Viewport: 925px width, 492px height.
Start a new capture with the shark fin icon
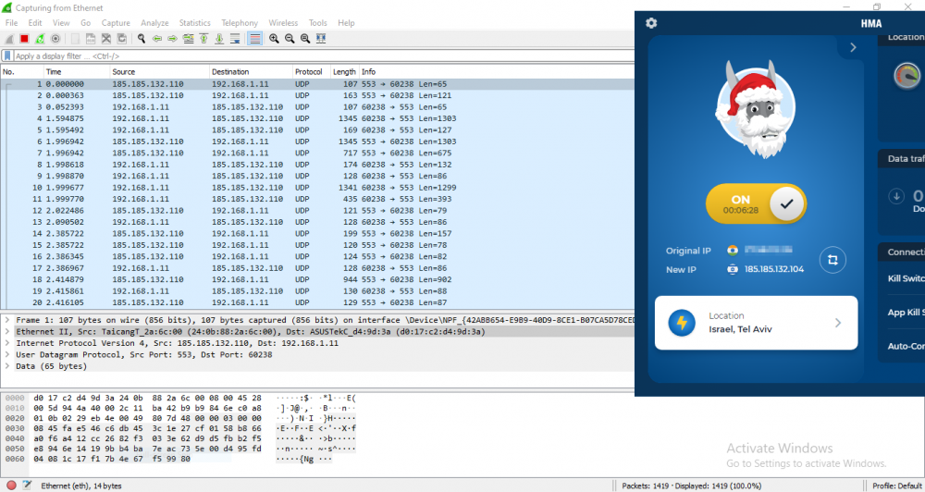(9, 39)
